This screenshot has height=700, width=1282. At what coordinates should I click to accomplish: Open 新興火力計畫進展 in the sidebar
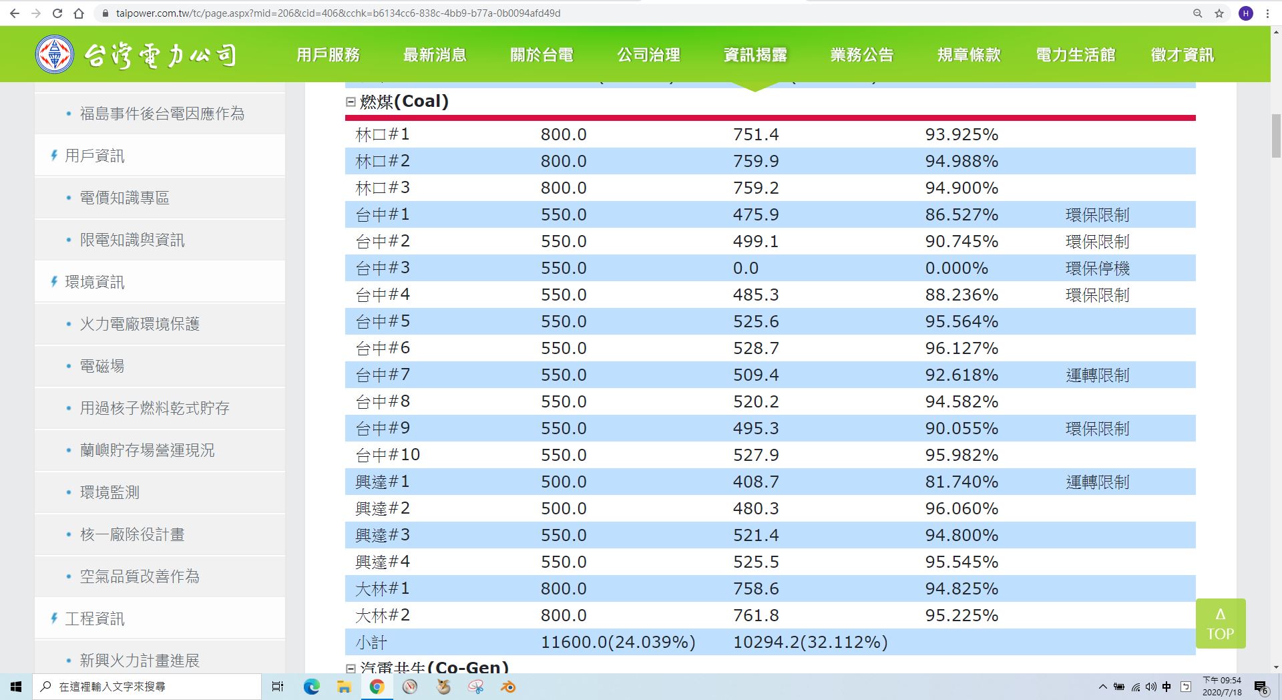pos(140,661)
